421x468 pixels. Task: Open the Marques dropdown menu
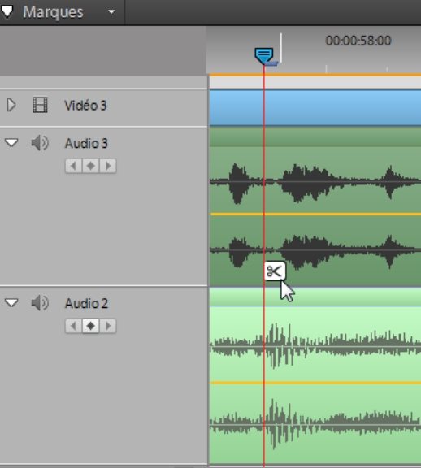click(111, 12)
